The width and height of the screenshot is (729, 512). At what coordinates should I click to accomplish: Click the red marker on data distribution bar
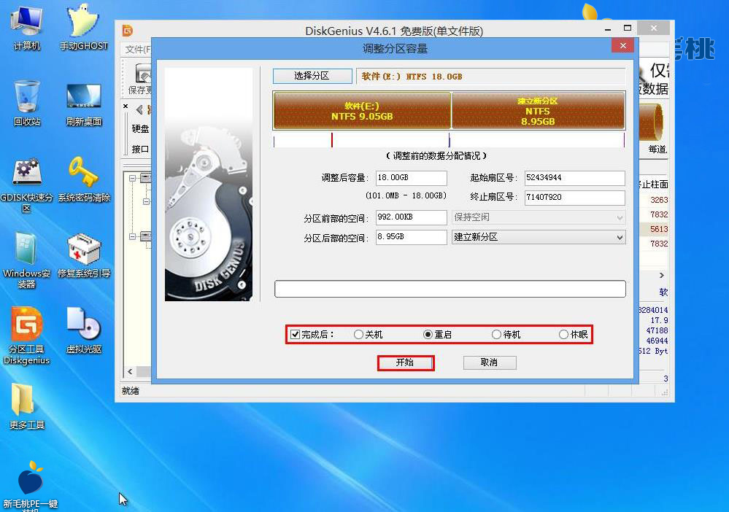[331, 140]
